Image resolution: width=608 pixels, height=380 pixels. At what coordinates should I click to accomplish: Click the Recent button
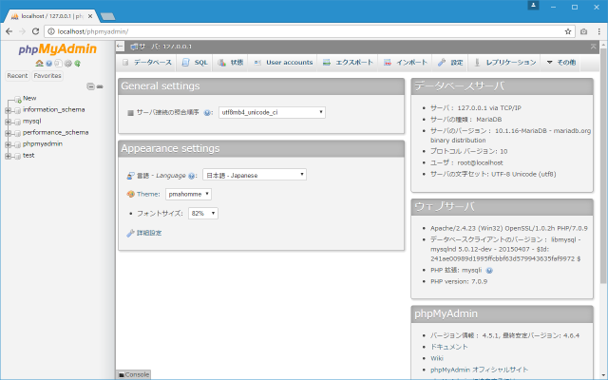(17, 76)
